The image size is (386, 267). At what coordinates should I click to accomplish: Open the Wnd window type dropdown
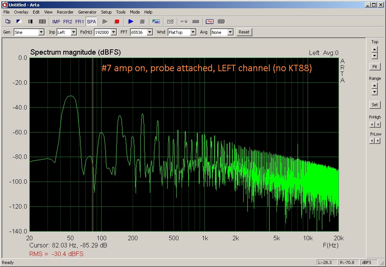click(x=193, y=32)
